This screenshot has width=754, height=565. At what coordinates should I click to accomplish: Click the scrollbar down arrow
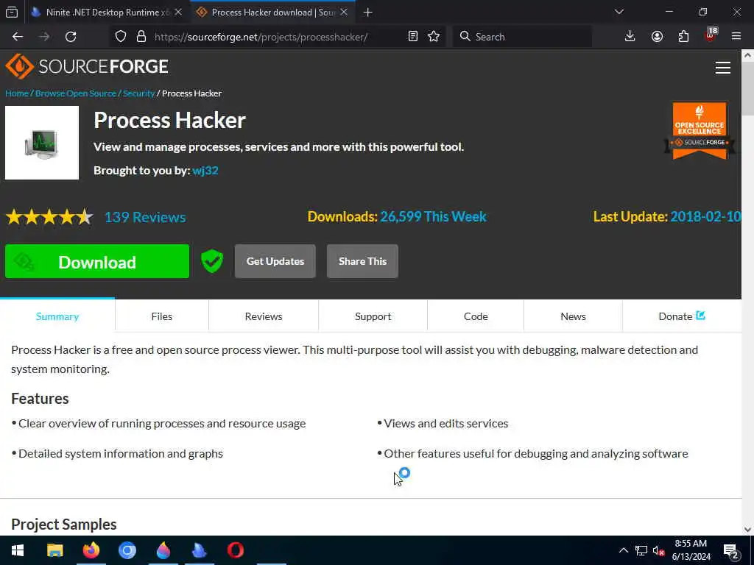pyautogui.click(x=748, y=530)
